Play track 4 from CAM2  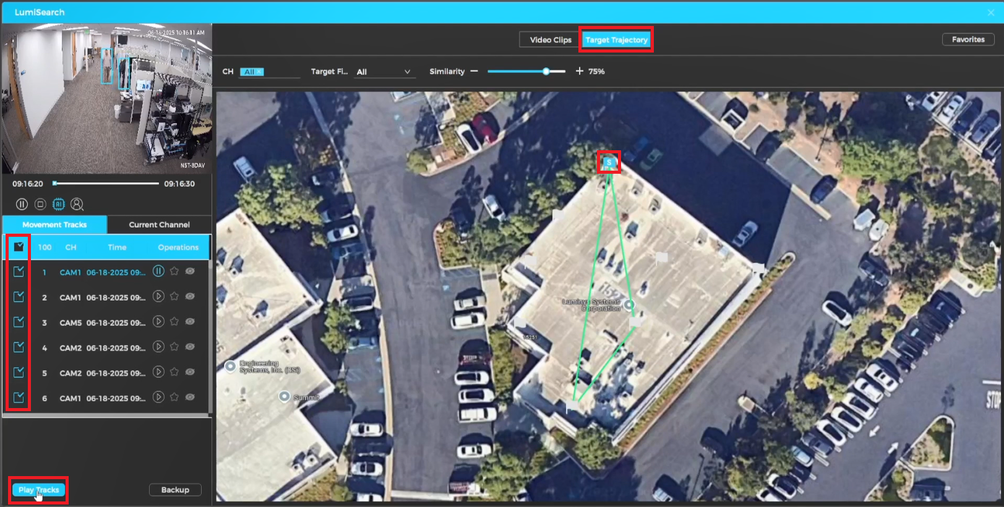coord(158,347)
